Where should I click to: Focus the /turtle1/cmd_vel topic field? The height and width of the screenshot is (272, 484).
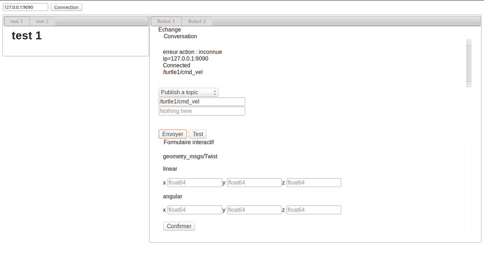coord(202,102)
